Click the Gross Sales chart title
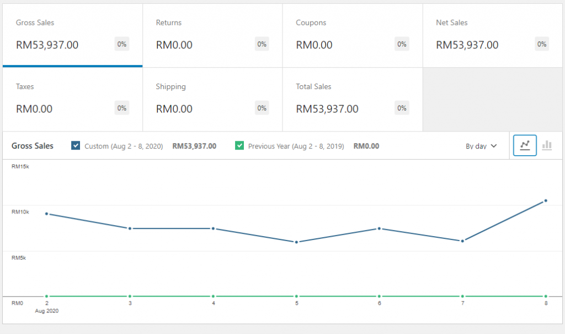This screenshot has width=565, height=334. (33, 146)
